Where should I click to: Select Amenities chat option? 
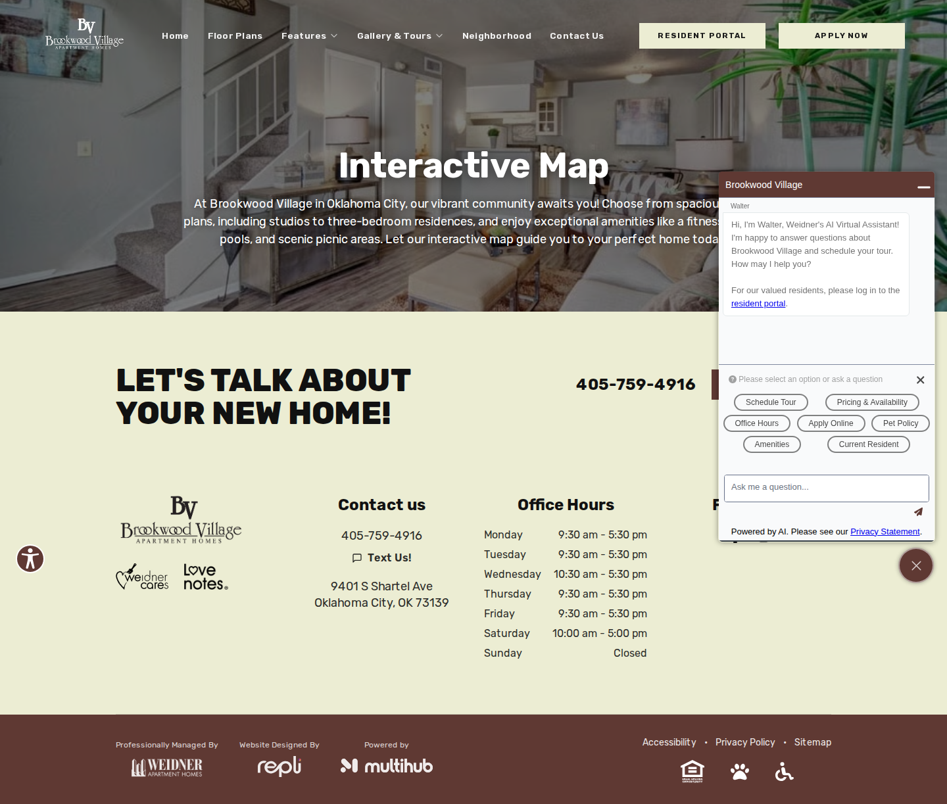[772, 444]
